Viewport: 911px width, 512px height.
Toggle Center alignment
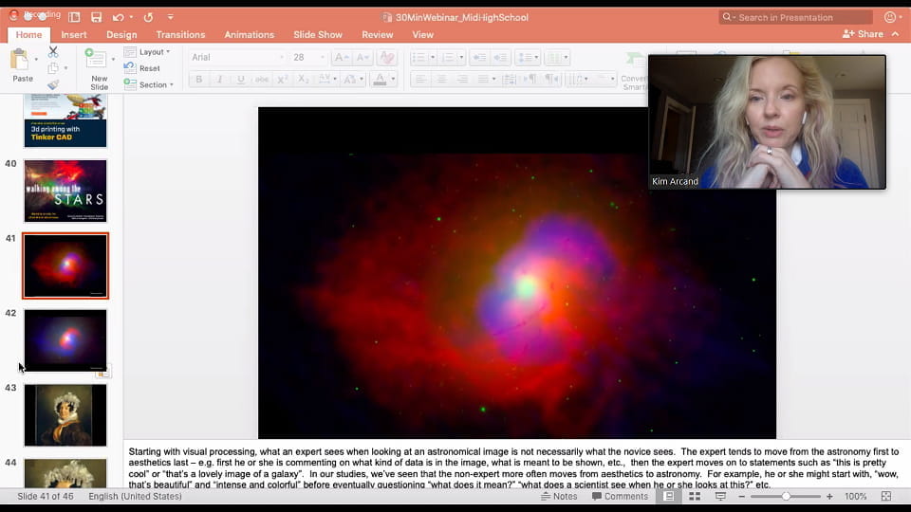(441, 79)
